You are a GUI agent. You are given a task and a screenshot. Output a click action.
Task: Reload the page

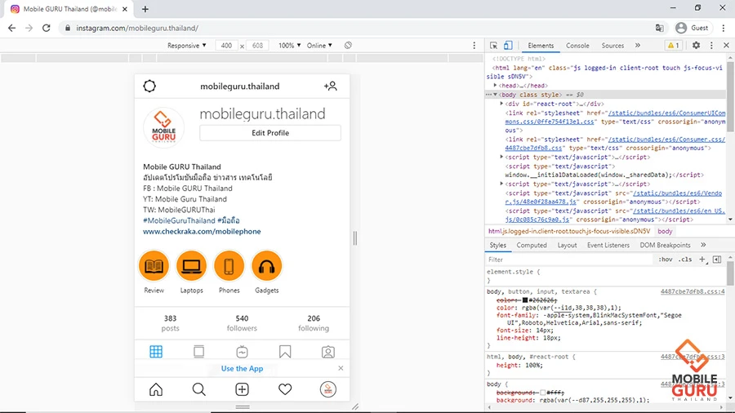coord(46,28)
